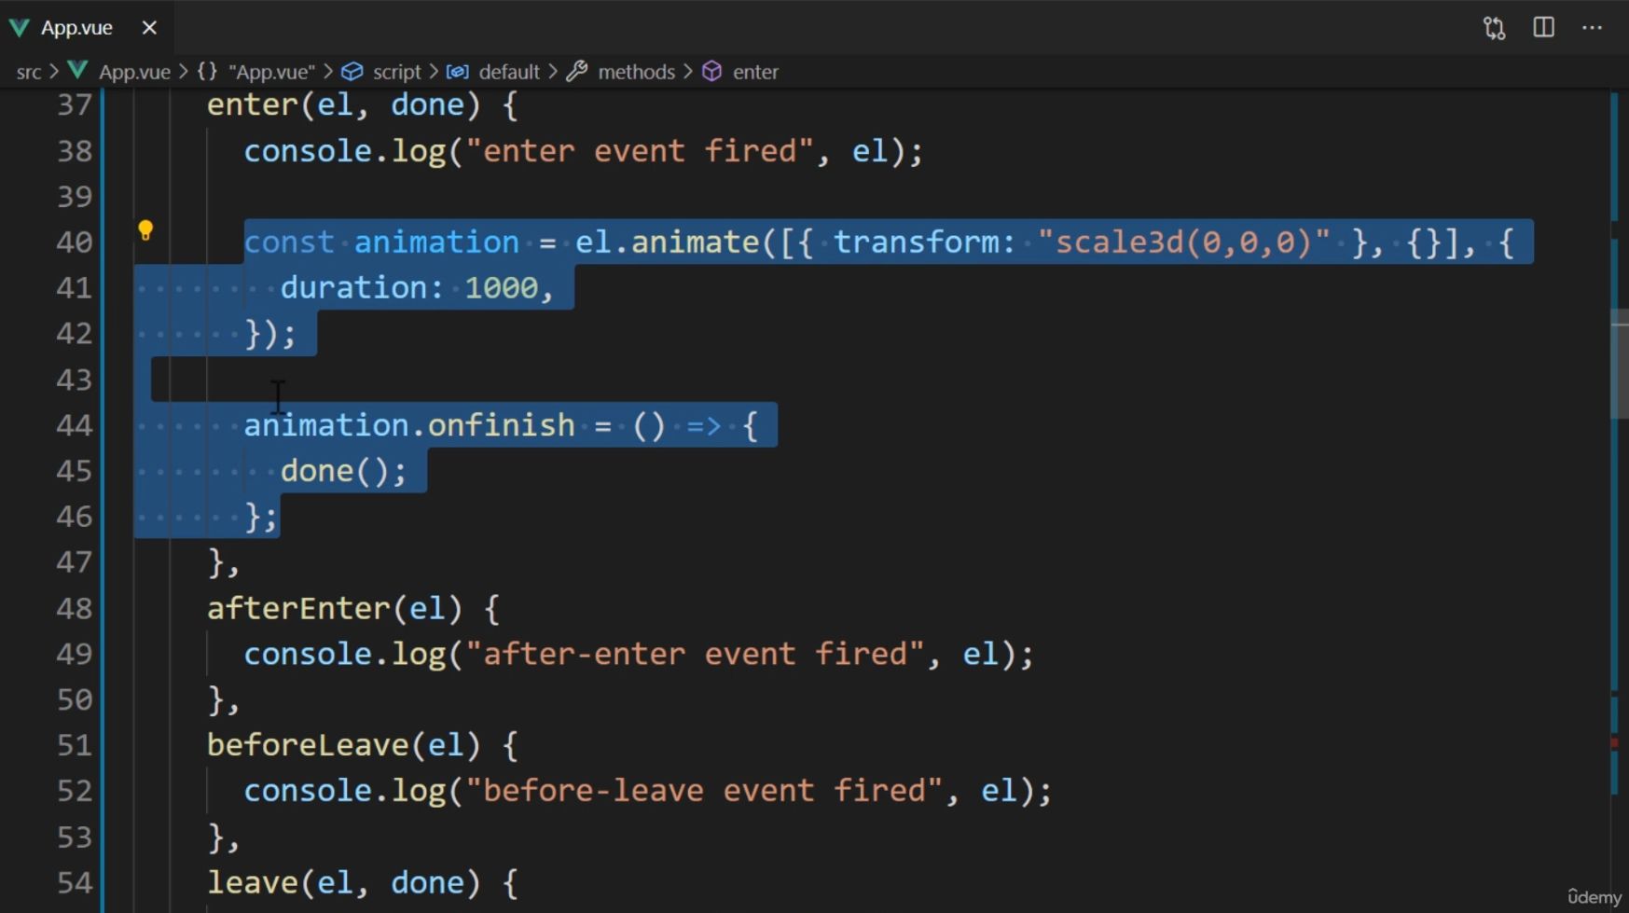1629x913 pixels.
Task: Open the script breadcrumb
Action: click(396, 72)
